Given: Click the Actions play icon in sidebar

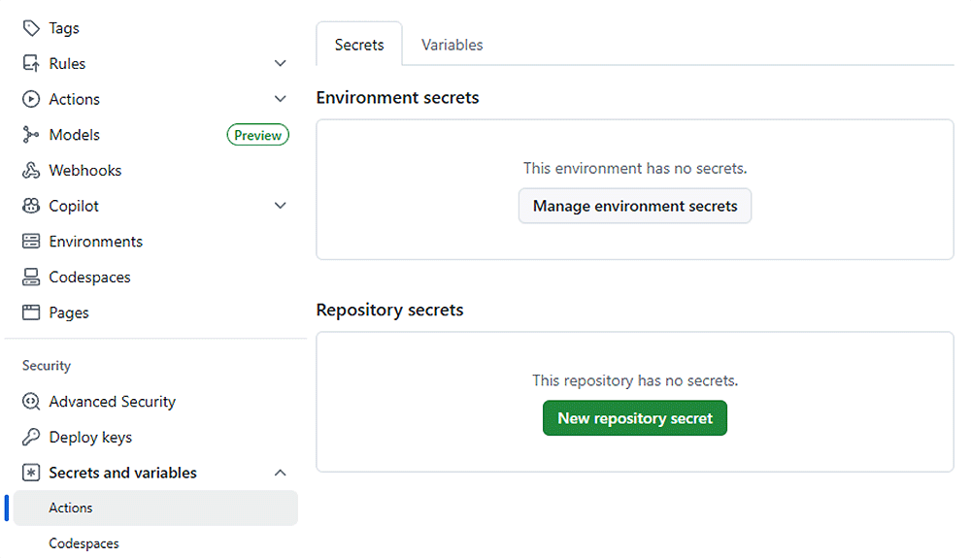Looking at the screenshot, I should (31, 99).
